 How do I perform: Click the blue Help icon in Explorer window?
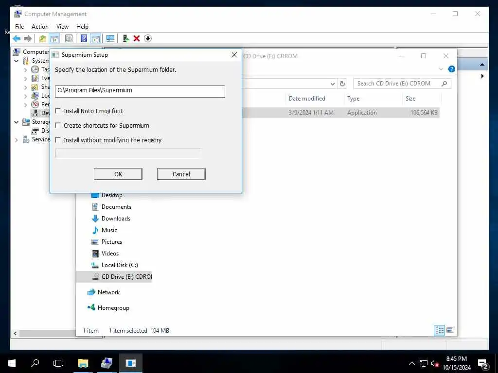(x=451, y=69)
